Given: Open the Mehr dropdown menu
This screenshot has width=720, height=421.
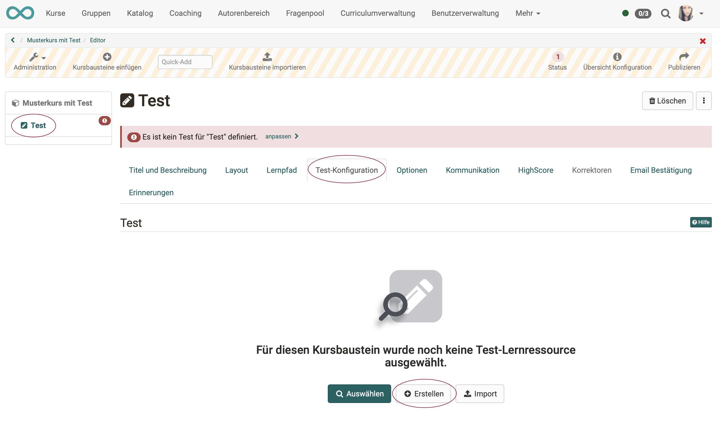Looking at the screenshot, I should [527, 13].
